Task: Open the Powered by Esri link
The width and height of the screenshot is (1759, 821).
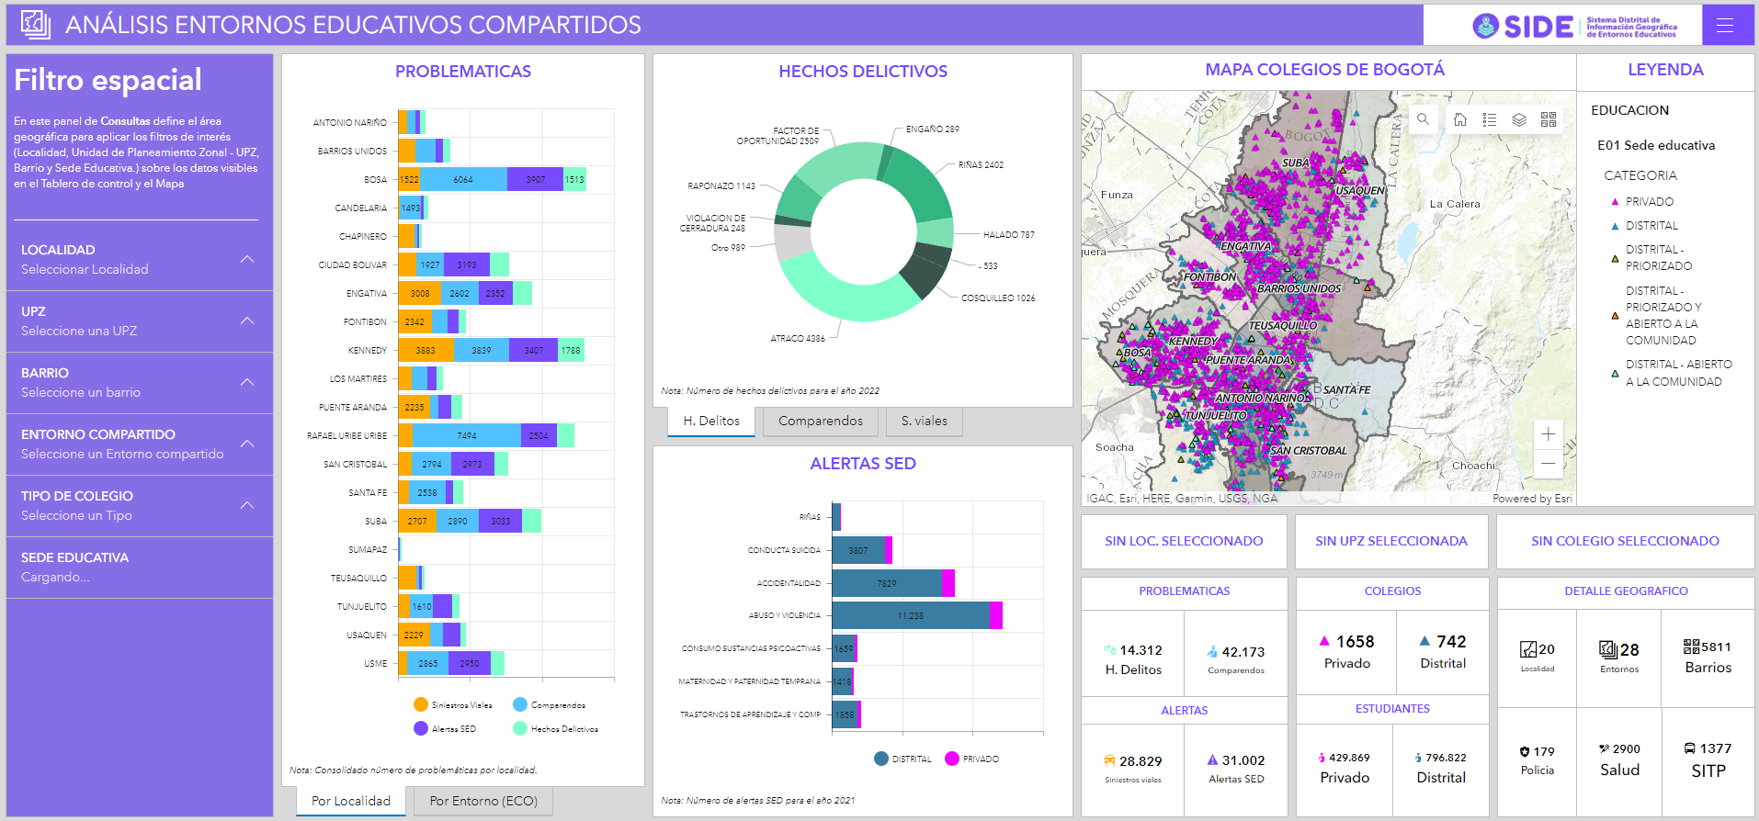Action: click(1532, 499)
